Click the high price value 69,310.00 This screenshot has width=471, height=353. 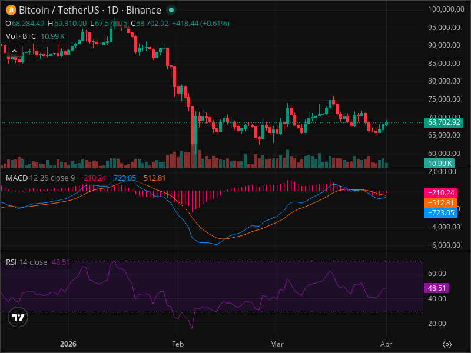pyautogui.click(x=70, y=24)
